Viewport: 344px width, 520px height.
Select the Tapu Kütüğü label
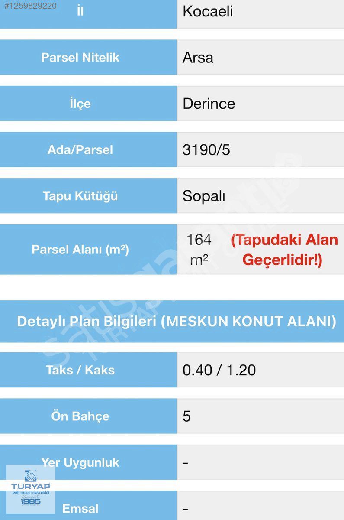(x=80, y=196)
